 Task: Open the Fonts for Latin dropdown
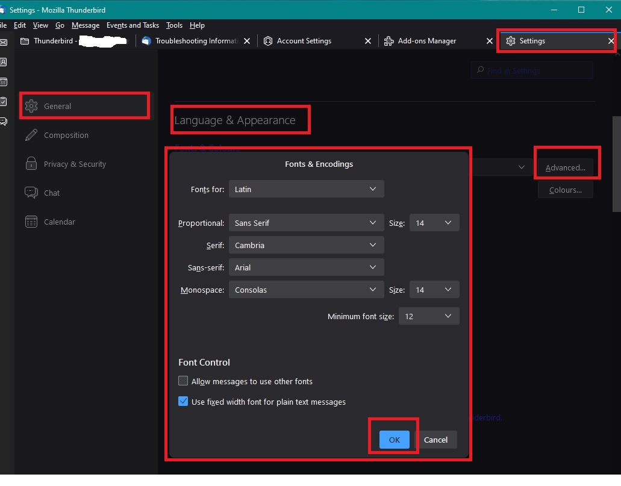point(306,189)
